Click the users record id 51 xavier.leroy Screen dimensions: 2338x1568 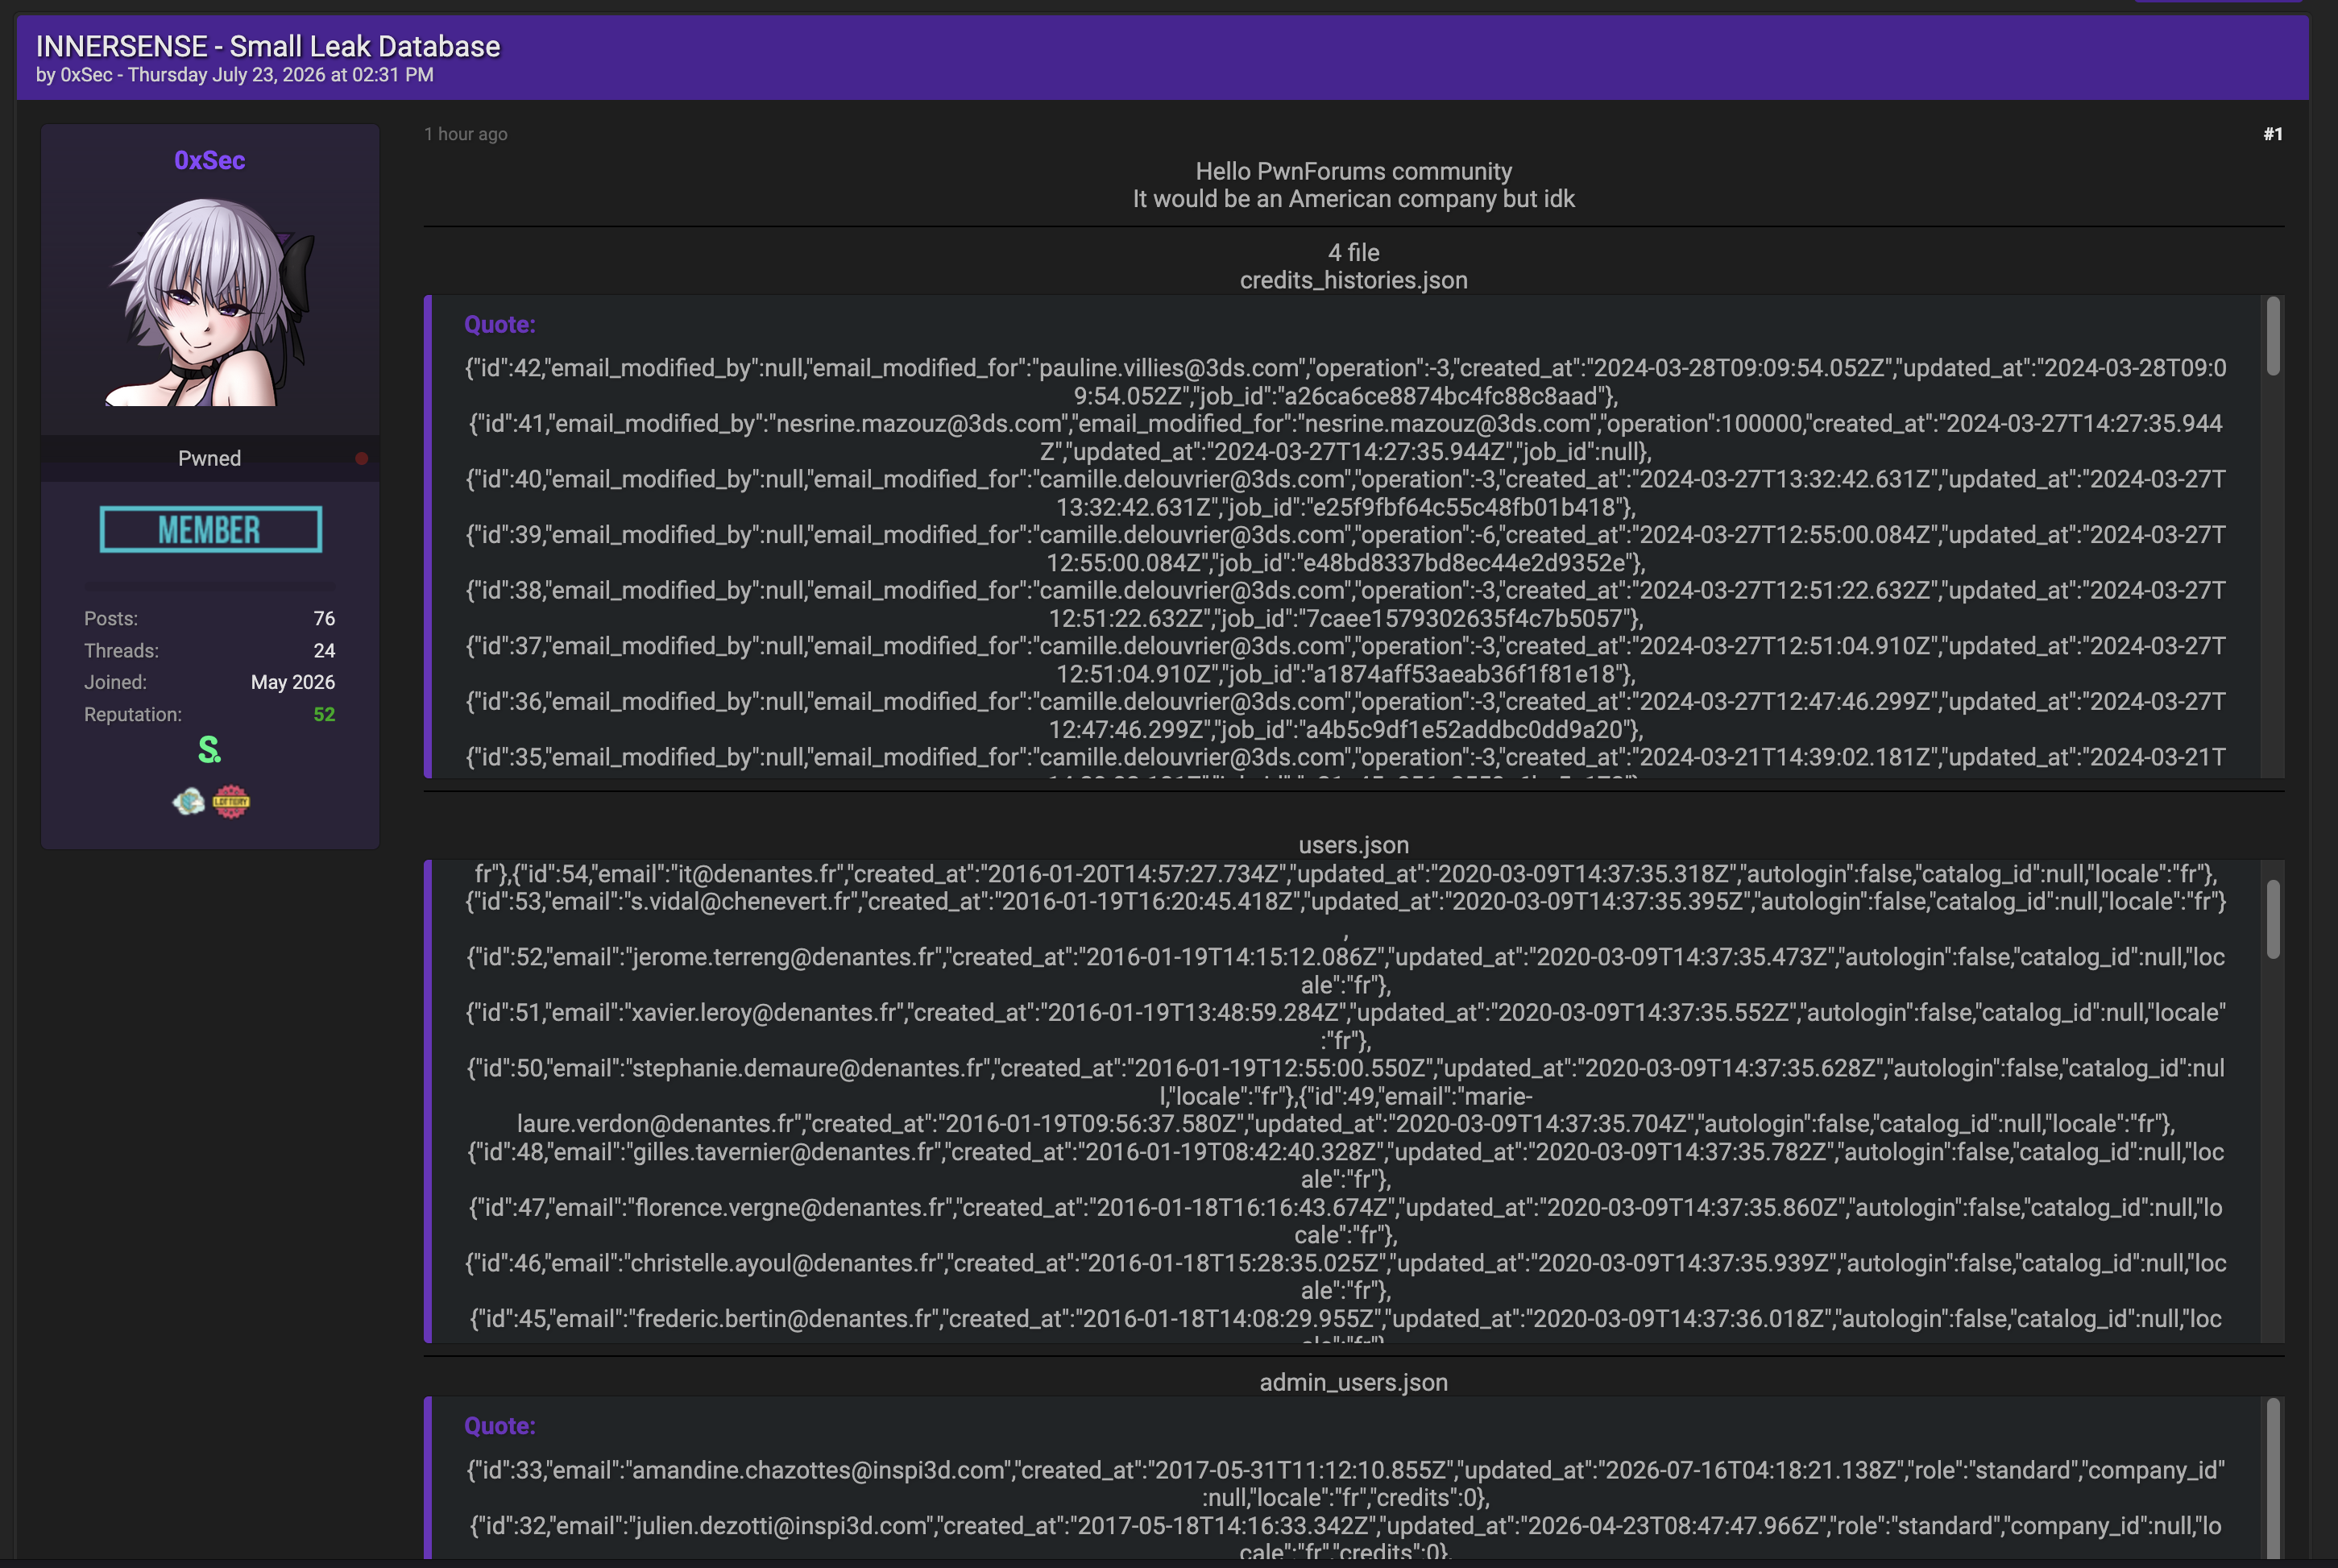pos(1345,1027)
